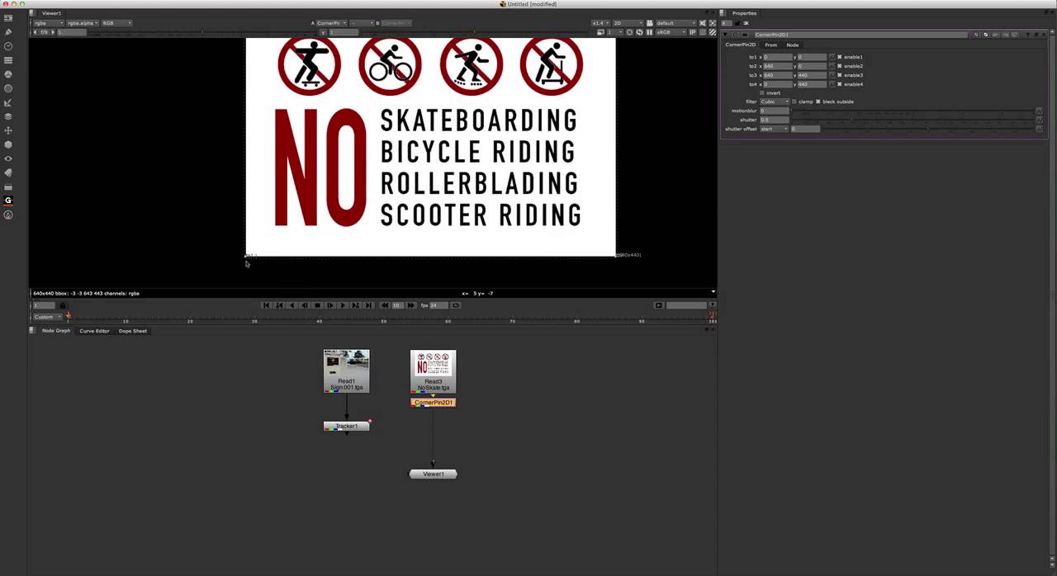Jump to the first frame

click(266, 305)
